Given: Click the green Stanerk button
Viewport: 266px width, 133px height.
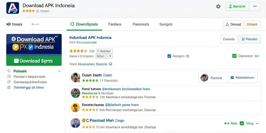Looking at the screenshot, I should [237, 6].
